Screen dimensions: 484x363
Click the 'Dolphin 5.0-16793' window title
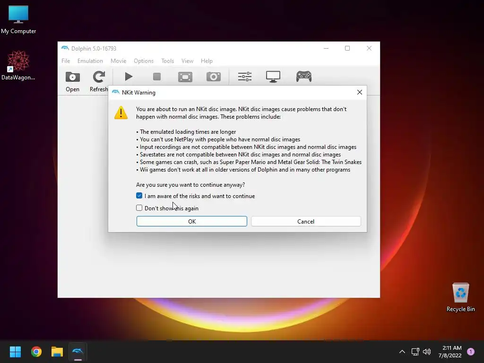(94, 49)
